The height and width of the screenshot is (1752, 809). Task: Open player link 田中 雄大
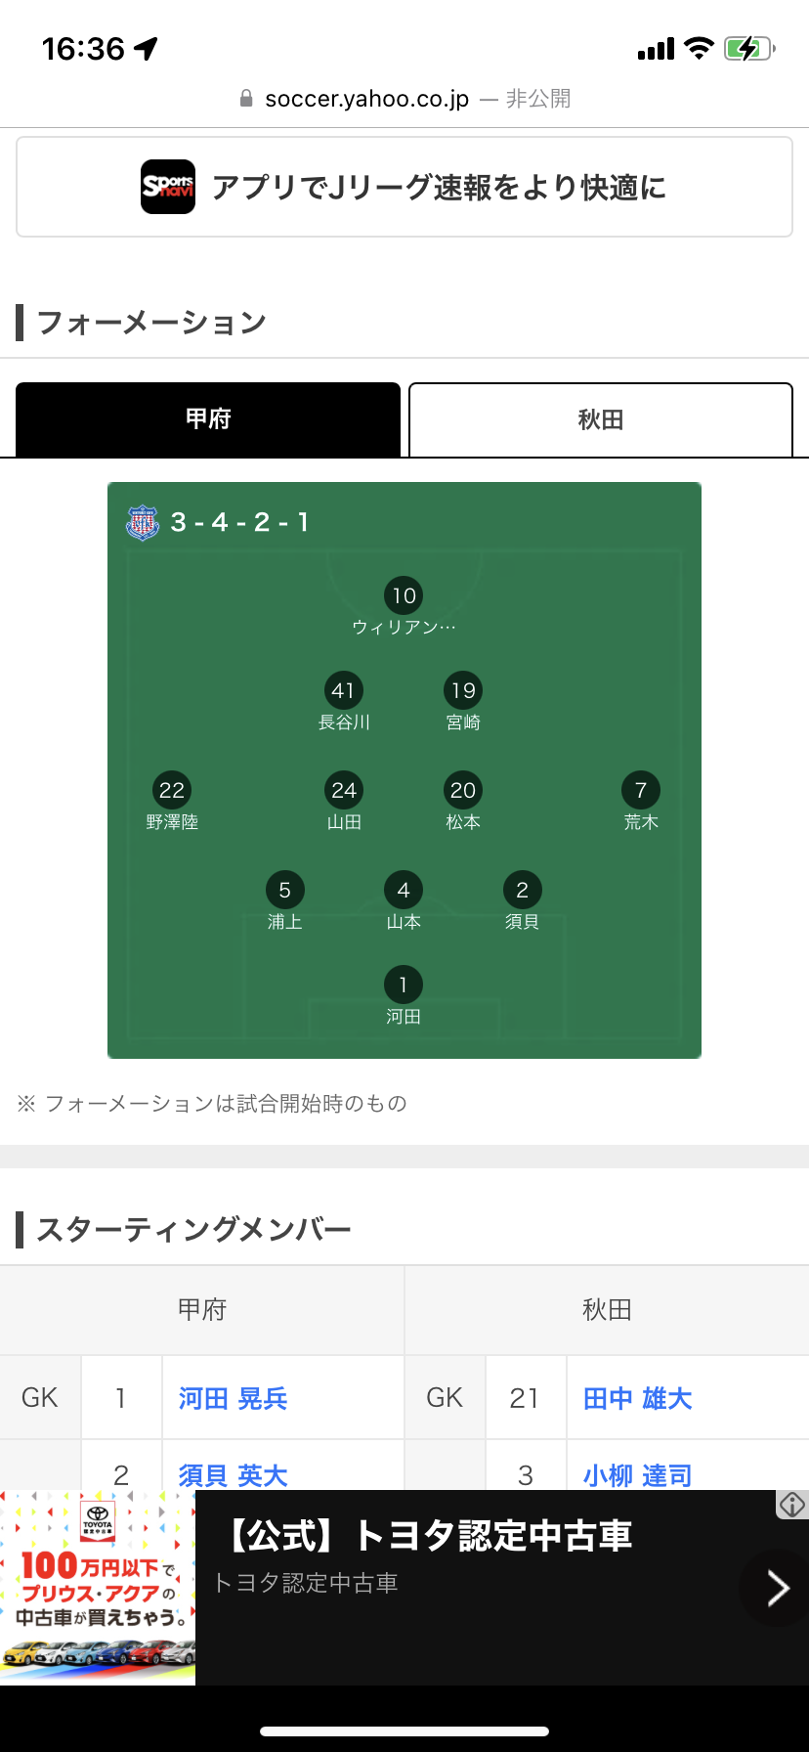638,1398
